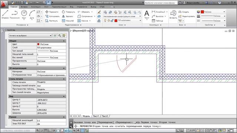The width and height of the screenshot is (237, 133).
Task: Select the Полилиния polyline tool
Action: click(14, 14)
